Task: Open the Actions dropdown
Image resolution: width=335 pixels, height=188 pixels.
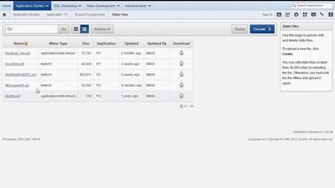Action: click(x=103, y=29)
